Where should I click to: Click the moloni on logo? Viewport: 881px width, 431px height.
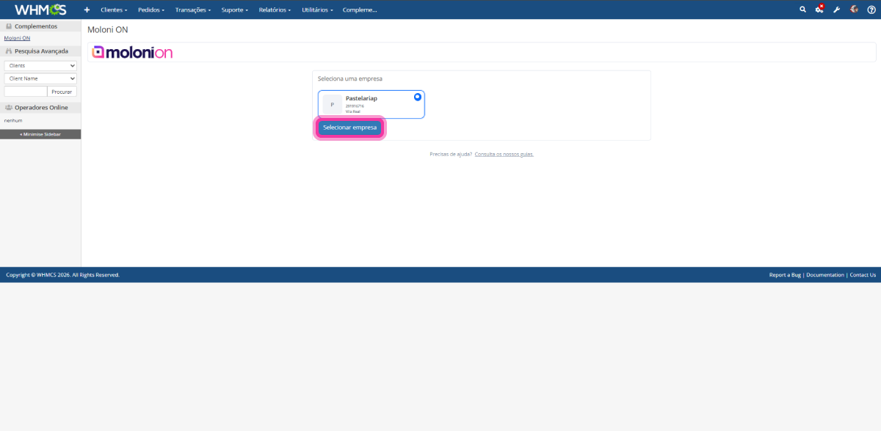point(132,52)
